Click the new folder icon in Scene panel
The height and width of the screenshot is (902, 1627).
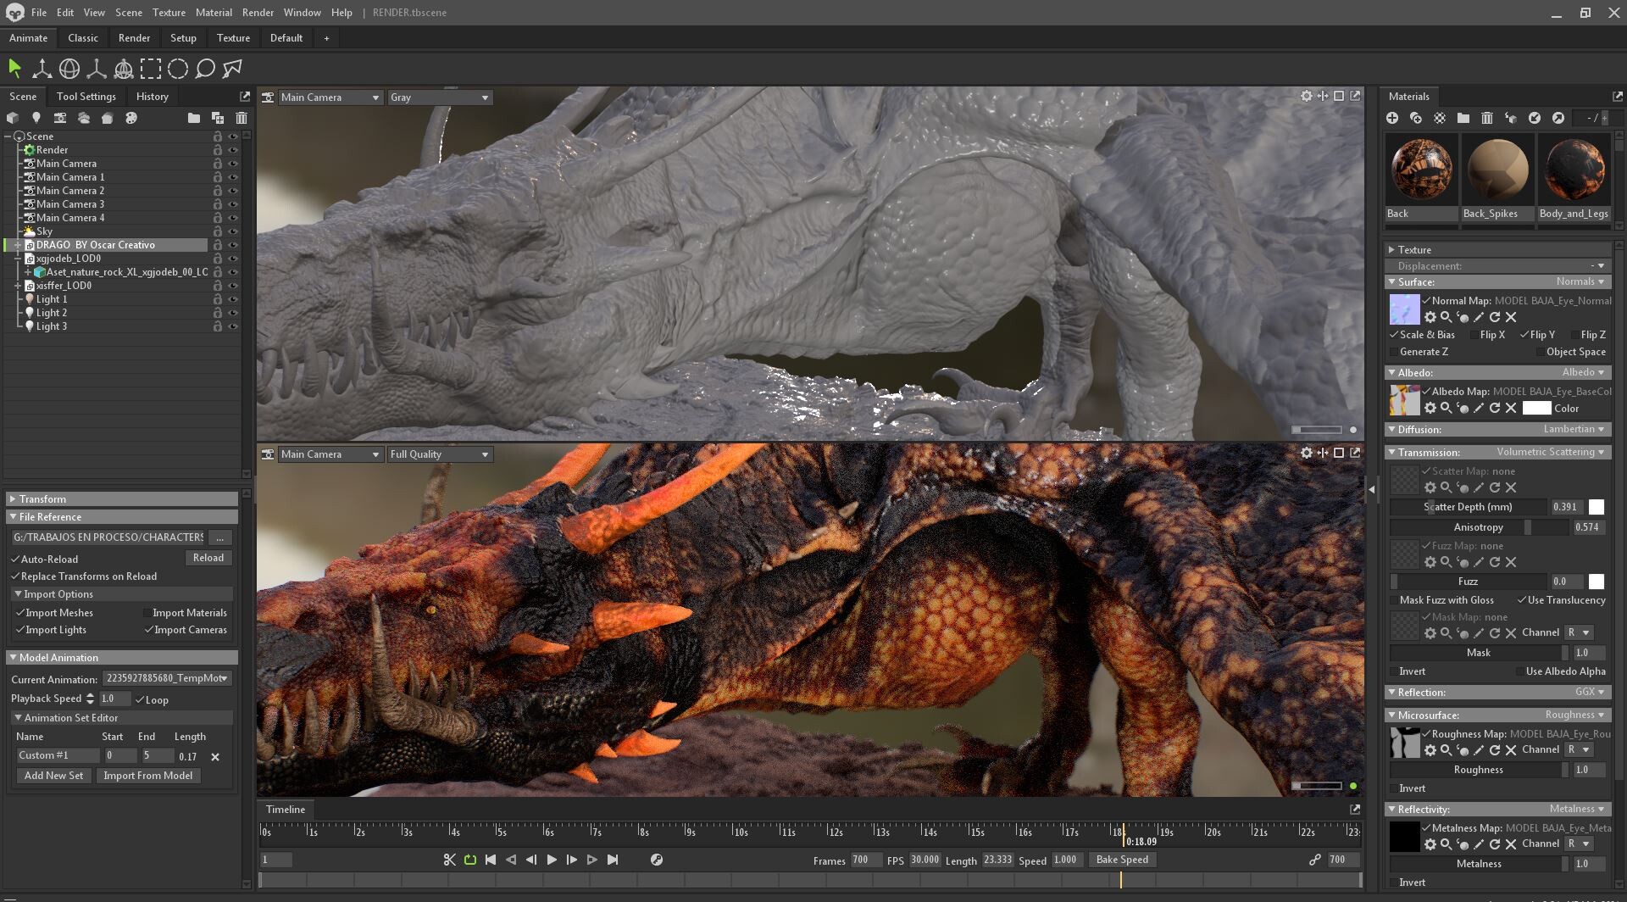[194, 118]
